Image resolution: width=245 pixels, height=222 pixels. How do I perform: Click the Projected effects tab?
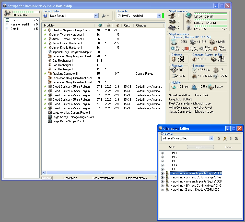(136, 178)
